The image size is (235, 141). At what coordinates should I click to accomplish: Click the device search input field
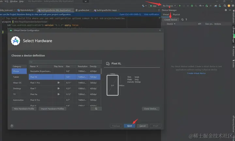(65, 62)
